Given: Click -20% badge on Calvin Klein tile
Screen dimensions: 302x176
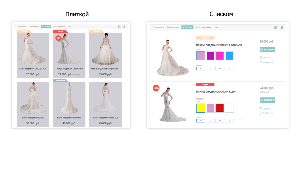Looking at the screenshot, I should pos(58,38).
